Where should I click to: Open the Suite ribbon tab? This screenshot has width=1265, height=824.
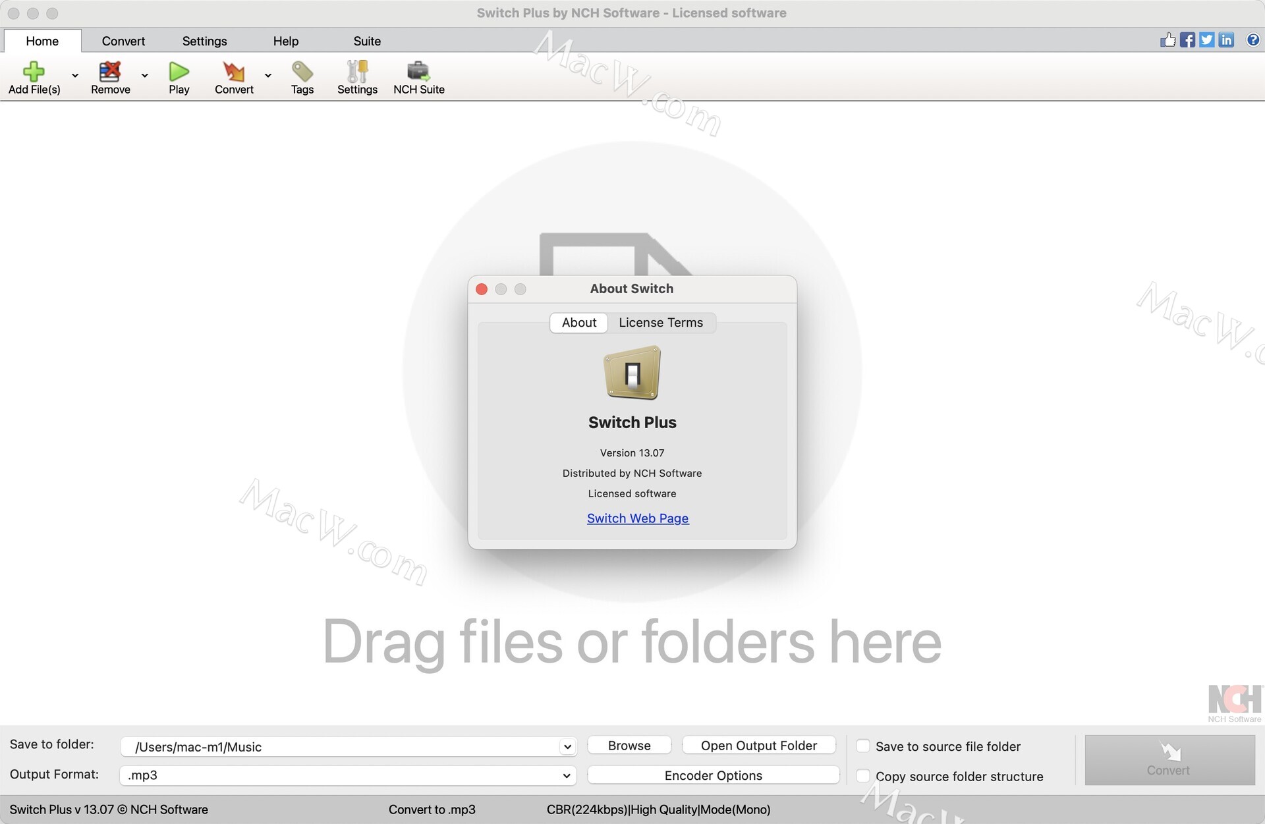click(366, 41)
